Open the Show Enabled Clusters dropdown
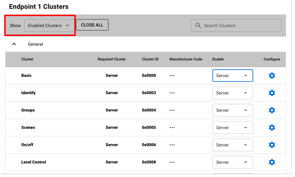This screenshot has width=295, height=177. pos(49,26)
